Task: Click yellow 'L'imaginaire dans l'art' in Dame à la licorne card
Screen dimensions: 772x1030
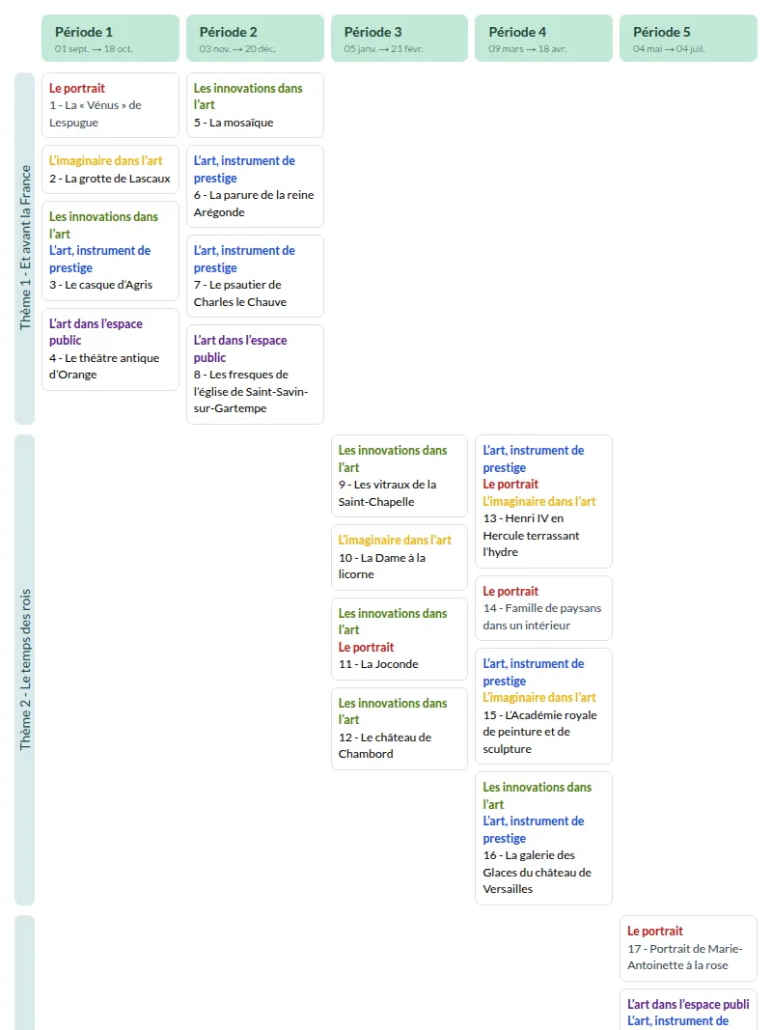Action: [x=396, y=540]
